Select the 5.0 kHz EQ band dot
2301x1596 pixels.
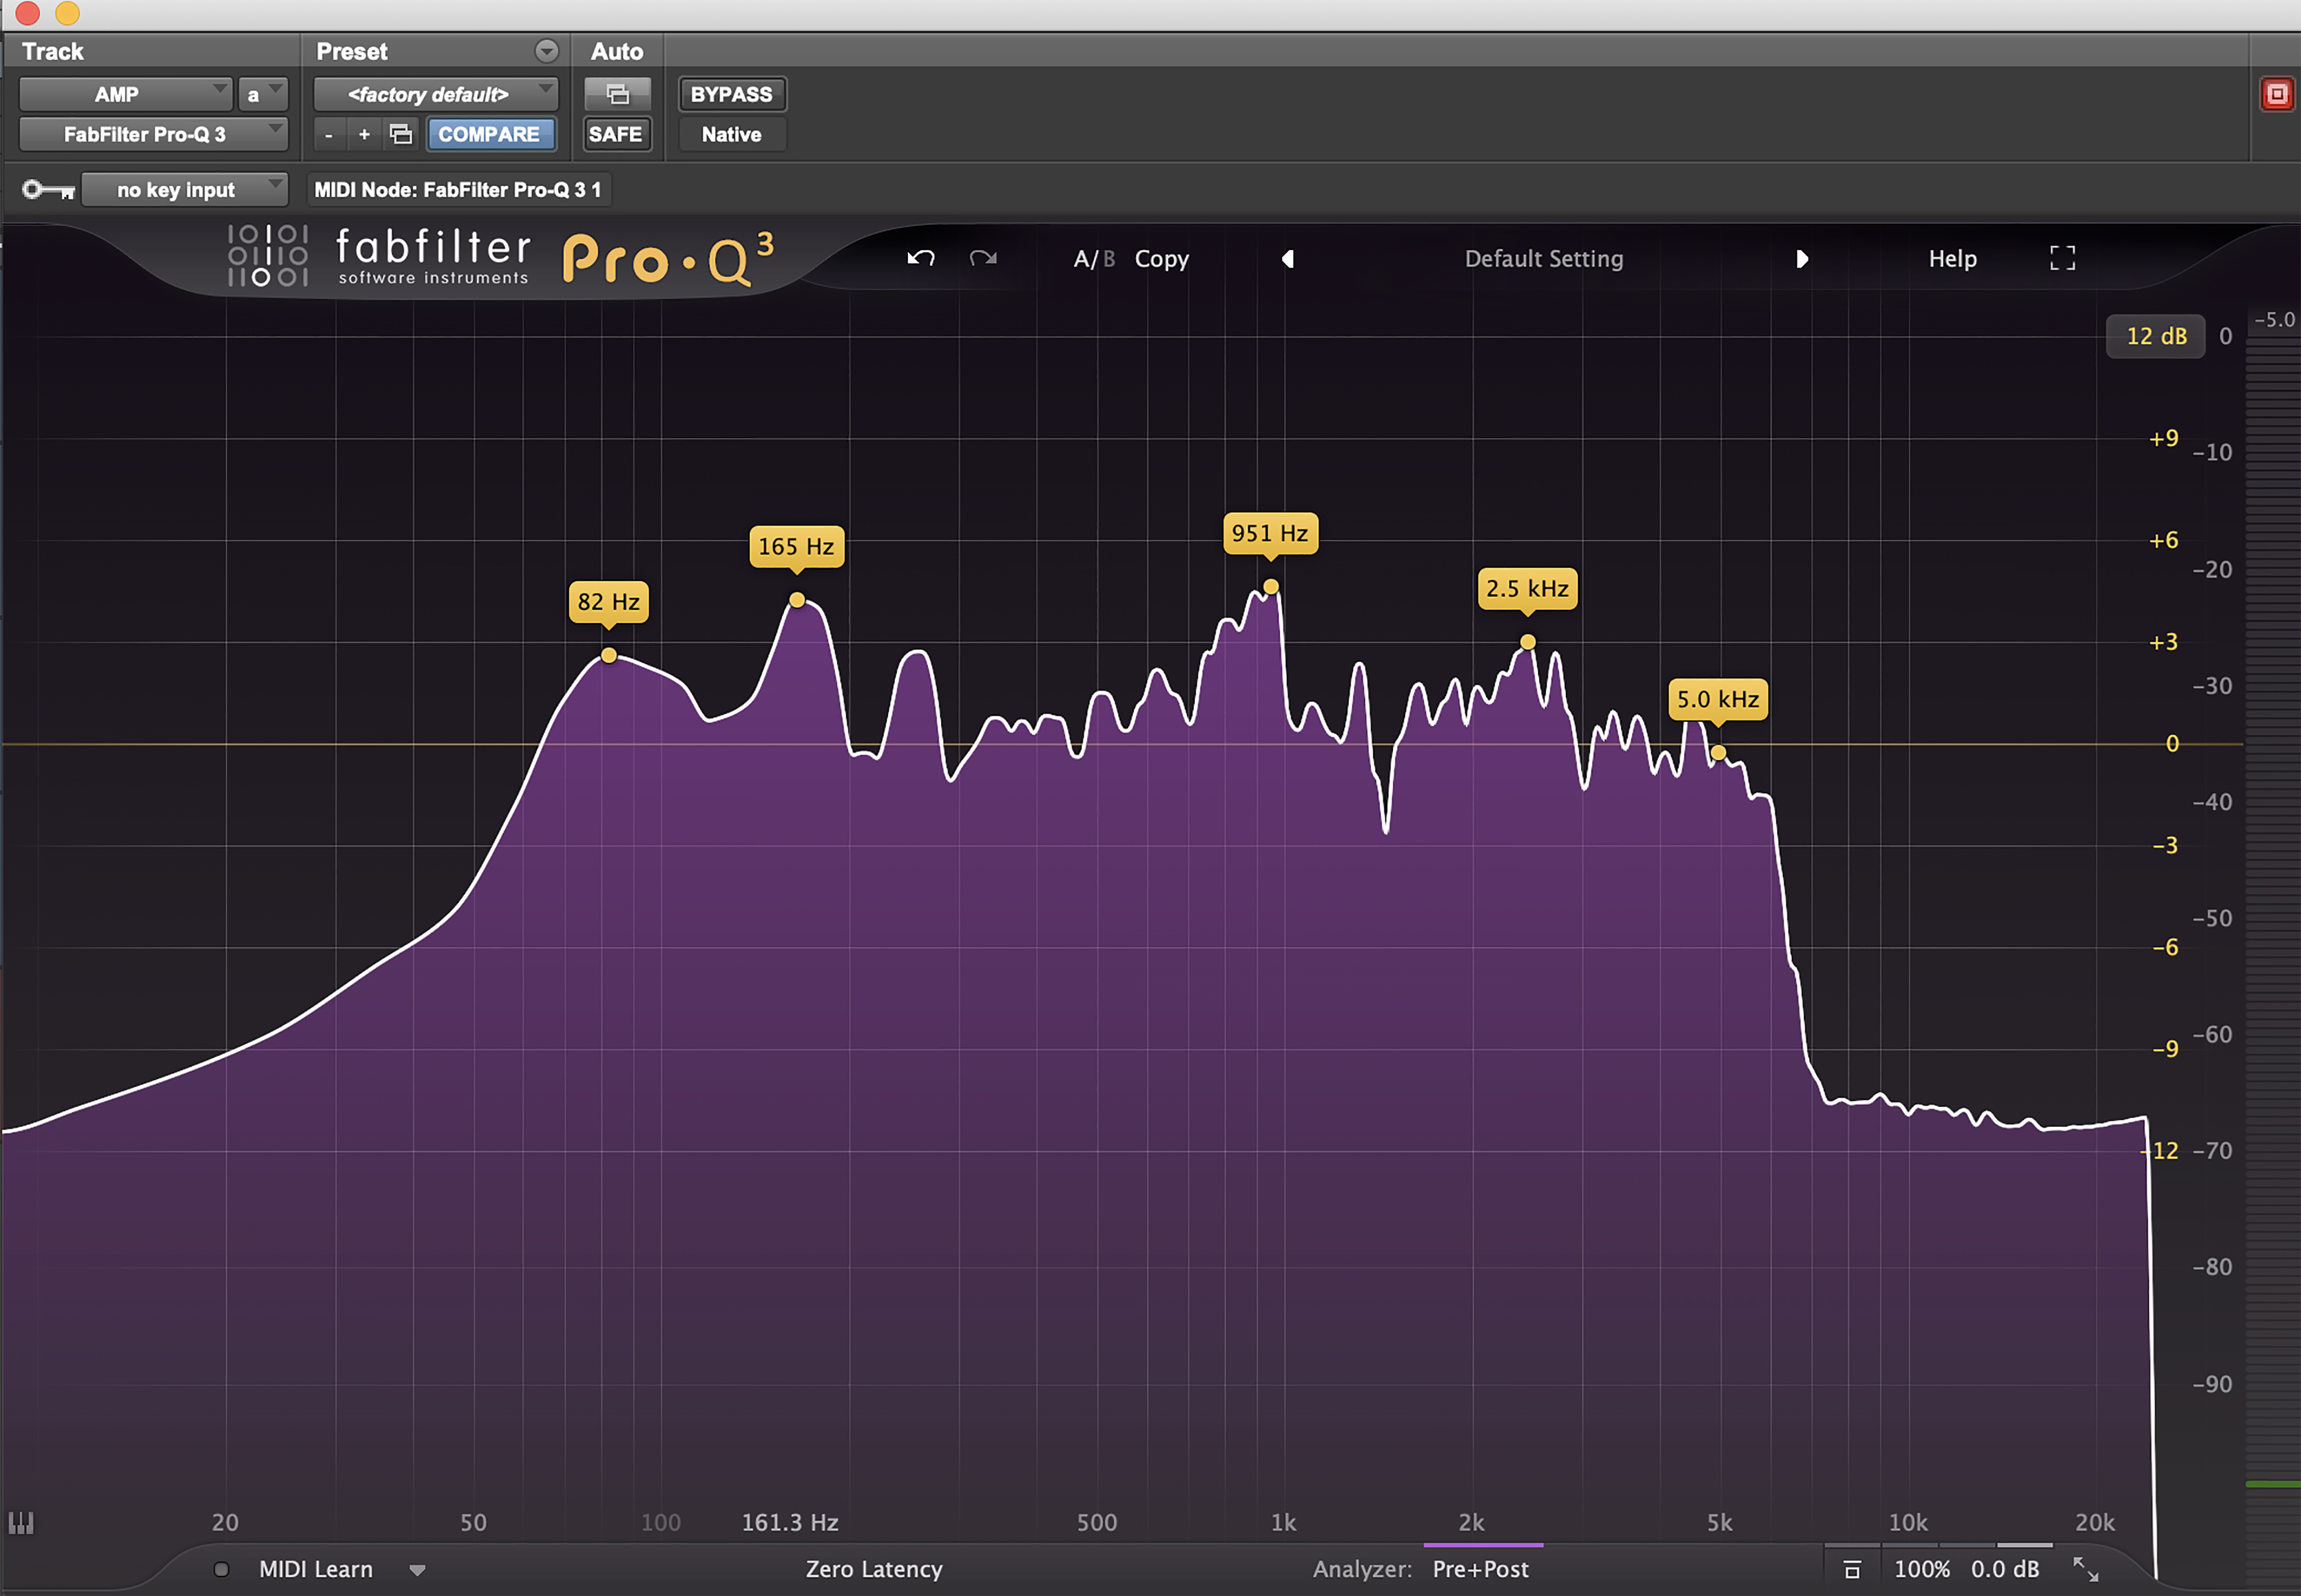coord(1718,752)
